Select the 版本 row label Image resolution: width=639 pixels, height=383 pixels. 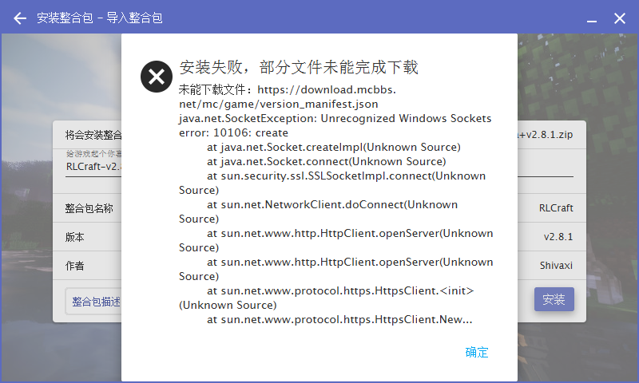tap(75, 237)
